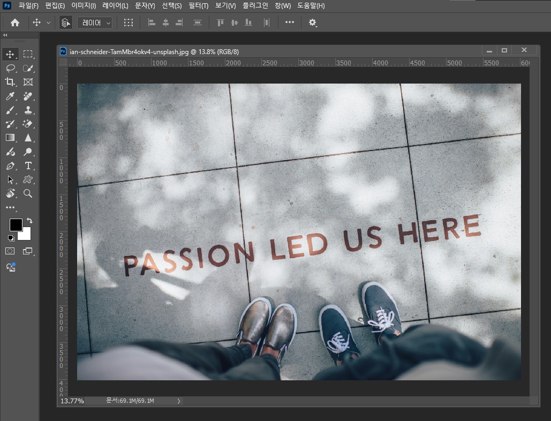Click the 13.77% zoom level field

[72, 401]
